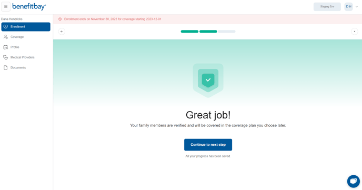
Task: Click Continue to next step button
Action: tap(208, 145)
